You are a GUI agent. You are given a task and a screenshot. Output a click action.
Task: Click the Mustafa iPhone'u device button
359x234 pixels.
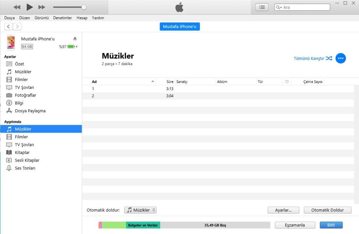tap(180, 27)
